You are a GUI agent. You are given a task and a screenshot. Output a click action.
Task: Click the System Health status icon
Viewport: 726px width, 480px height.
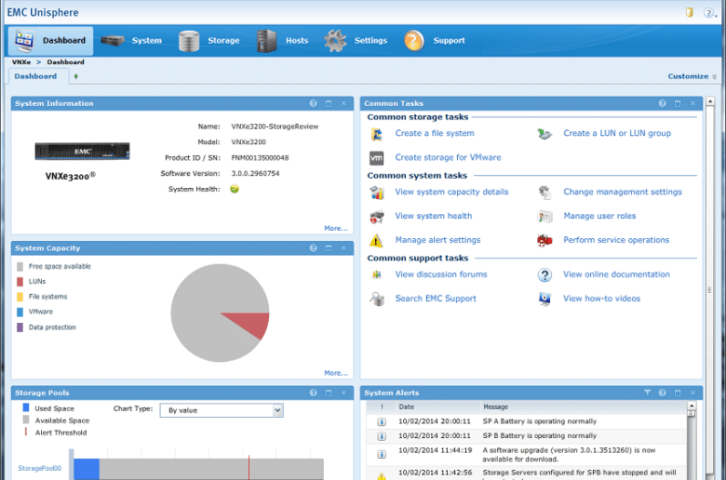[235, 189]
